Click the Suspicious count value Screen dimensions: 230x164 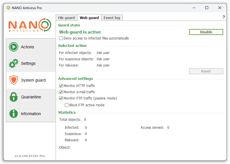pos(86,134)
